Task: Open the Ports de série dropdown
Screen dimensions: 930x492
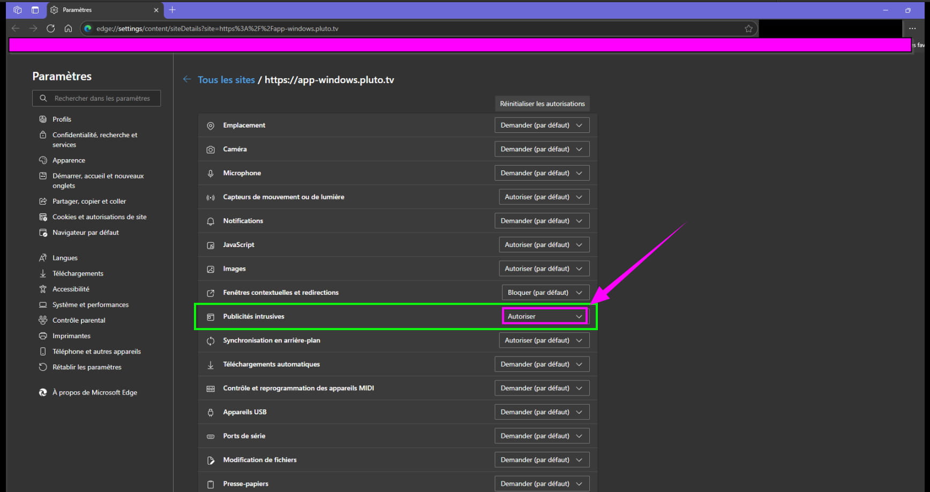Action: tap(542, 436)
